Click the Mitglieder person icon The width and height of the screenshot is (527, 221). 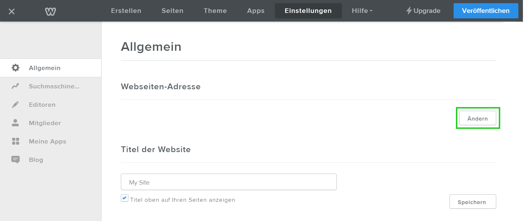point(15,123)
